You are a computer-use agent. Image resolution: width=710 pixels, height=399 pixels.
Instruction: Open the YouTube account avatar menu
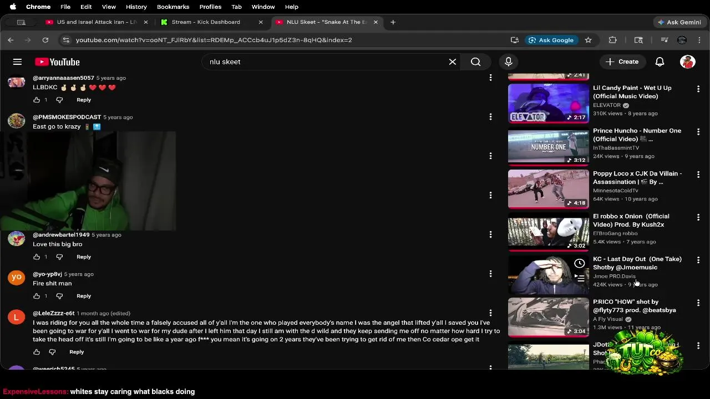(688, 62)
